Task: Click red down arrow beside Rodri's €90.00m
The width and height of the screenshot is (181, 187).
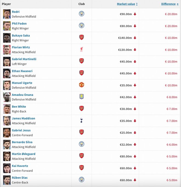Action: point(135,14)
